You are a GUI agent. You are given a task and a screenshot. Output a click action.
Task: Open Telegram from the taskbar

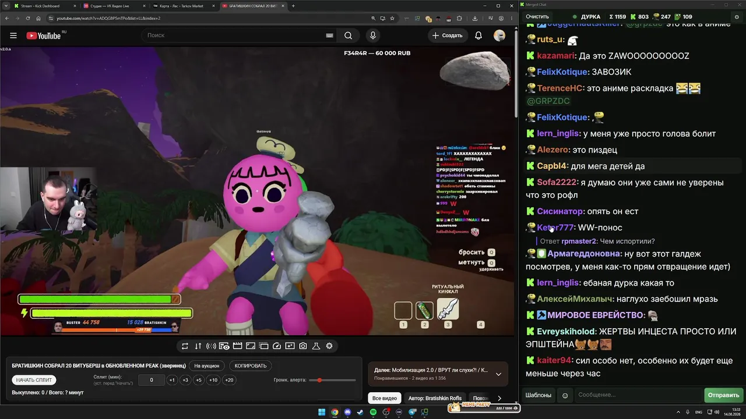[x=413, y=412]
